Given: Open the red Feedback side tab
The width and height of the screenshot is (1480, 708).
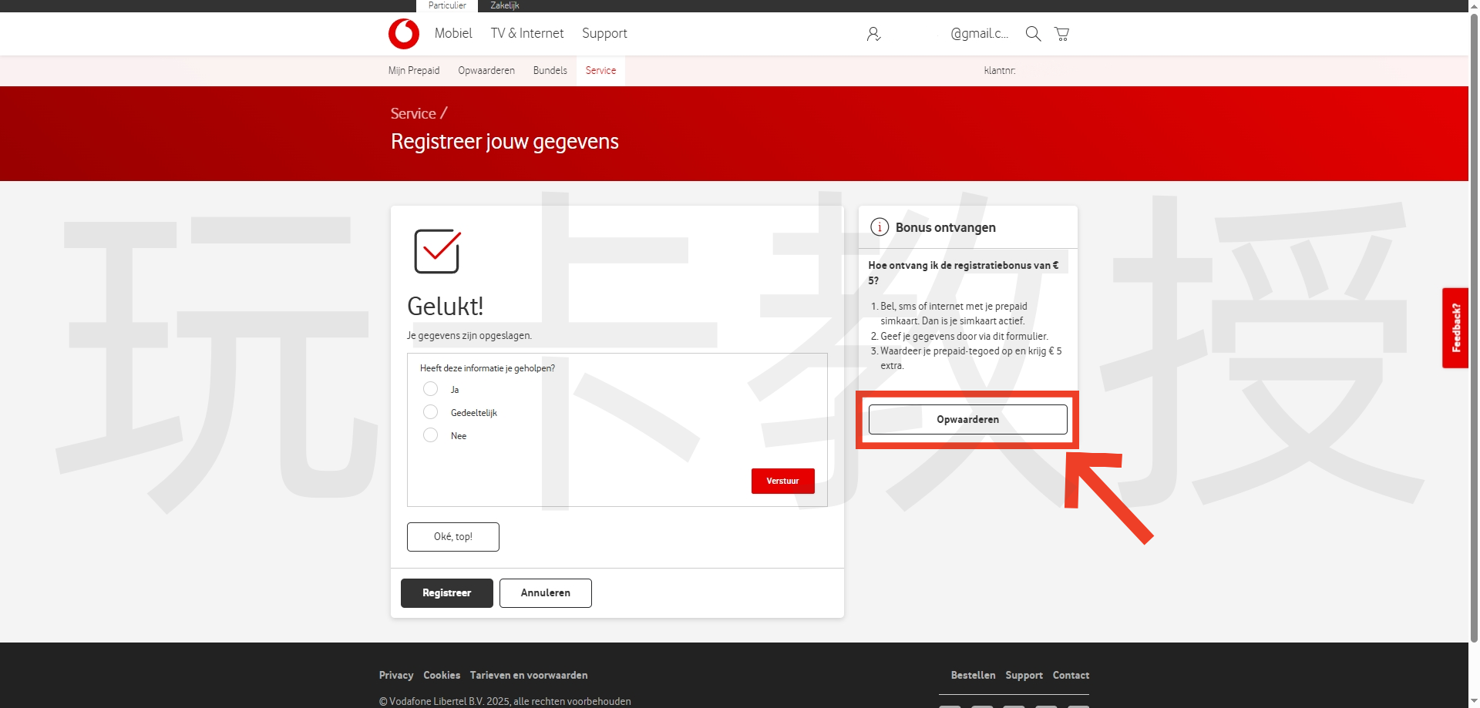Looking at the screenshot, I should pyautogui.click(x=1455, y=328).
